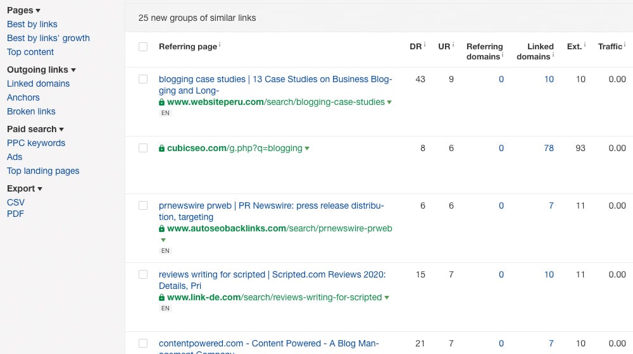This screenshot has width=633, height=354.
Task: Click the lock icon beside www.autoseobacklinks.com
Action: click(161, 228)
